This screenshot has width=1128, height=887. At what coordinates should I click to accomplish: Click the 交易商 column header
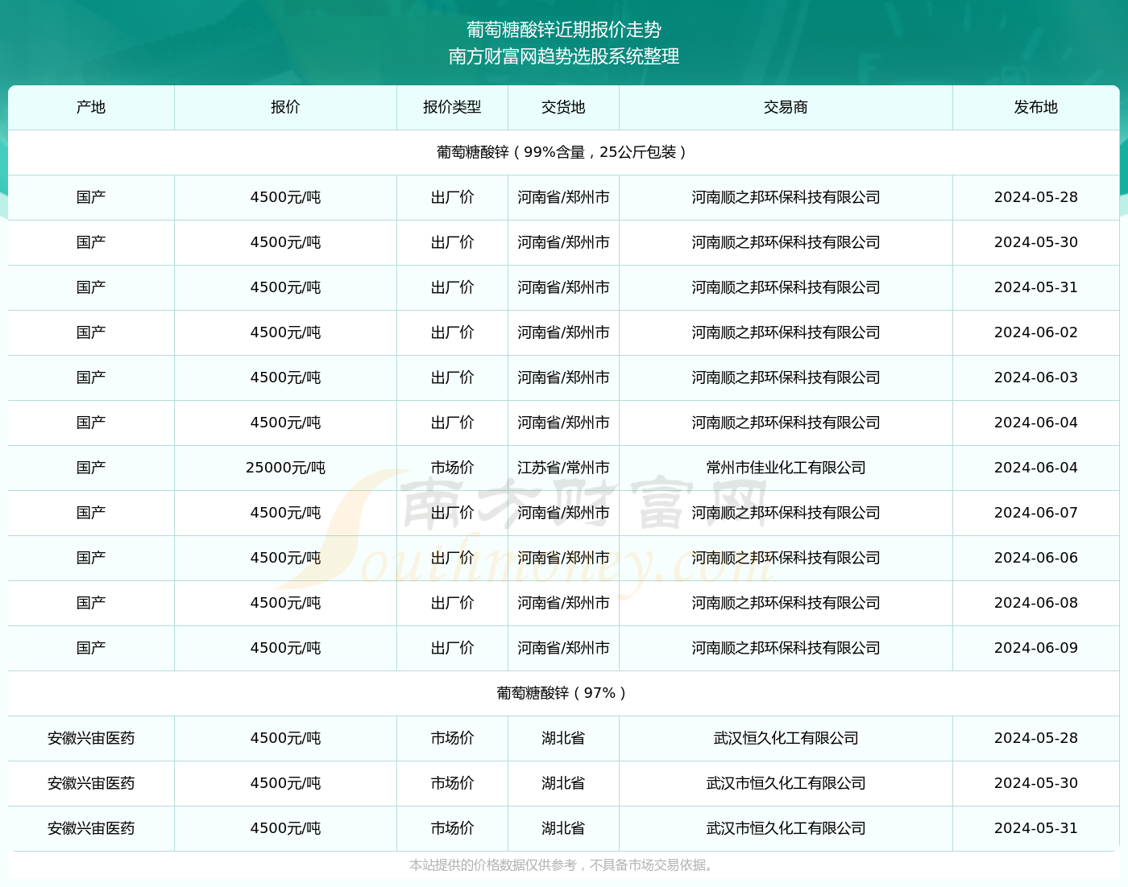[x=786, y=107]
